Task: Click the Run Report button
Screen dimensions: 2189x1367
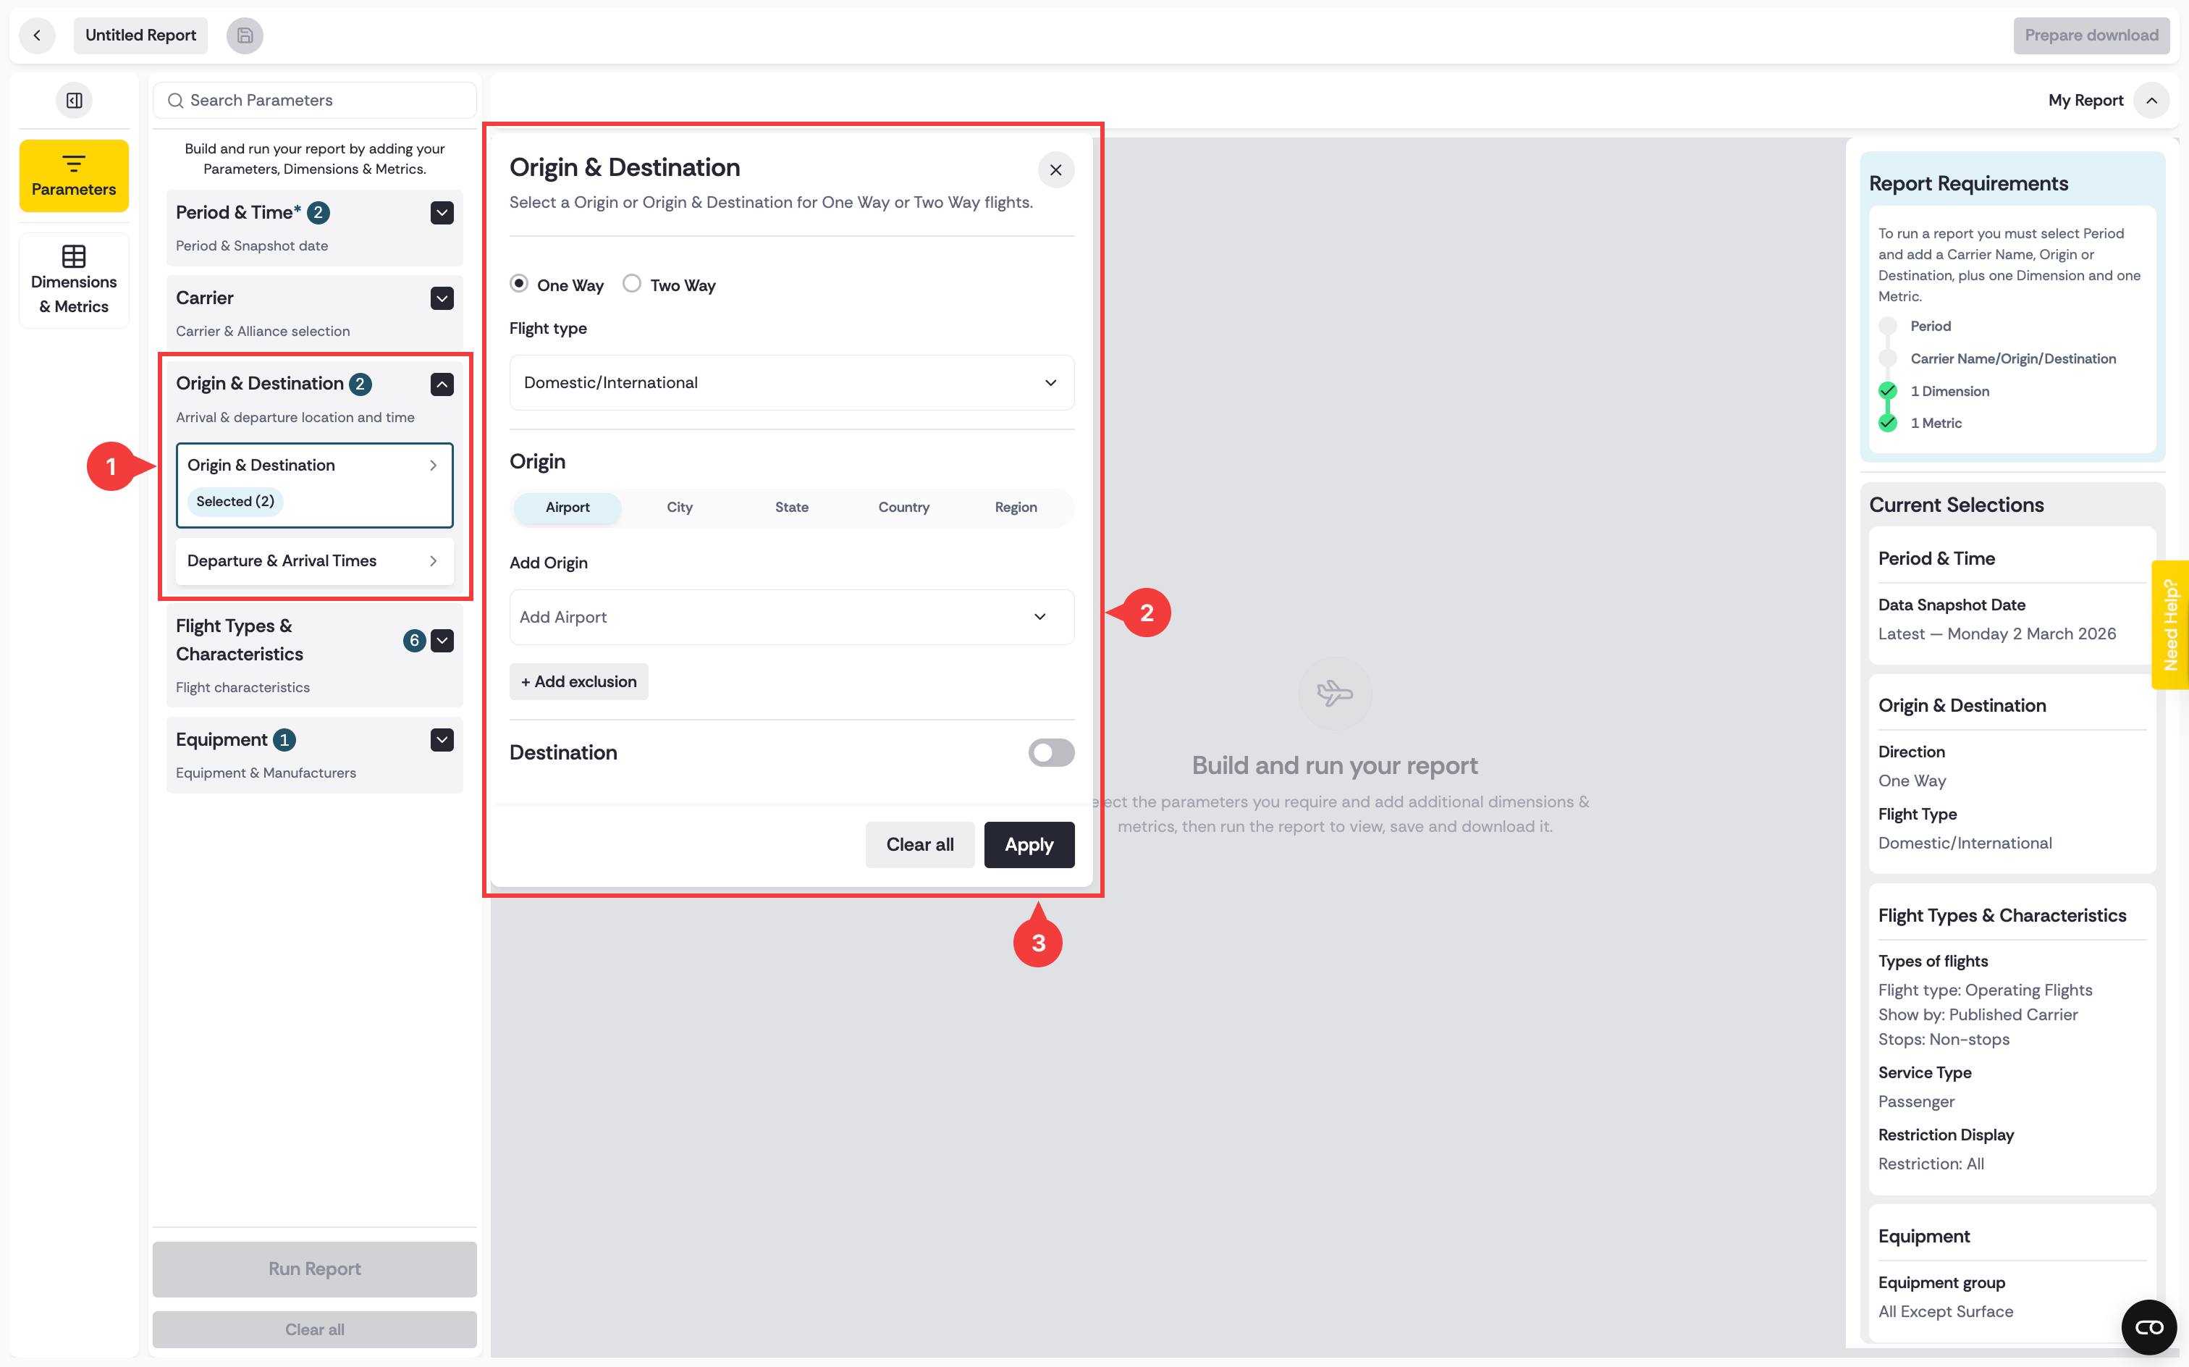Action: pos(314,1269)
